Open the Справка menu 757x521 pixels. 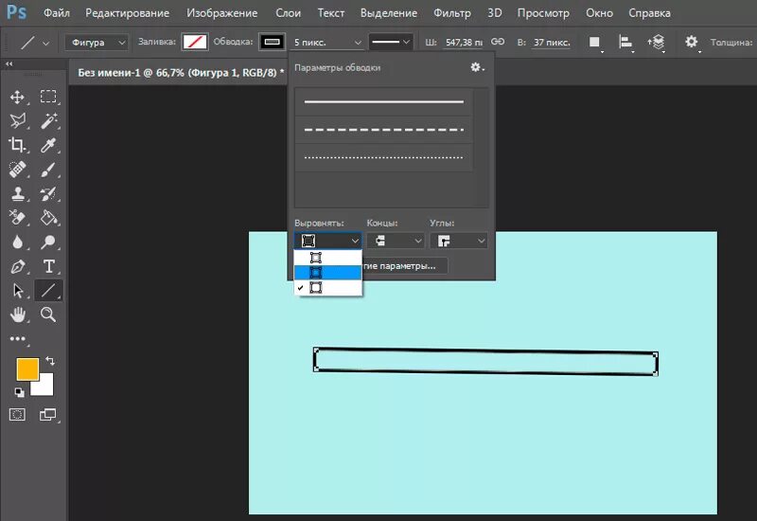point(649,13)
